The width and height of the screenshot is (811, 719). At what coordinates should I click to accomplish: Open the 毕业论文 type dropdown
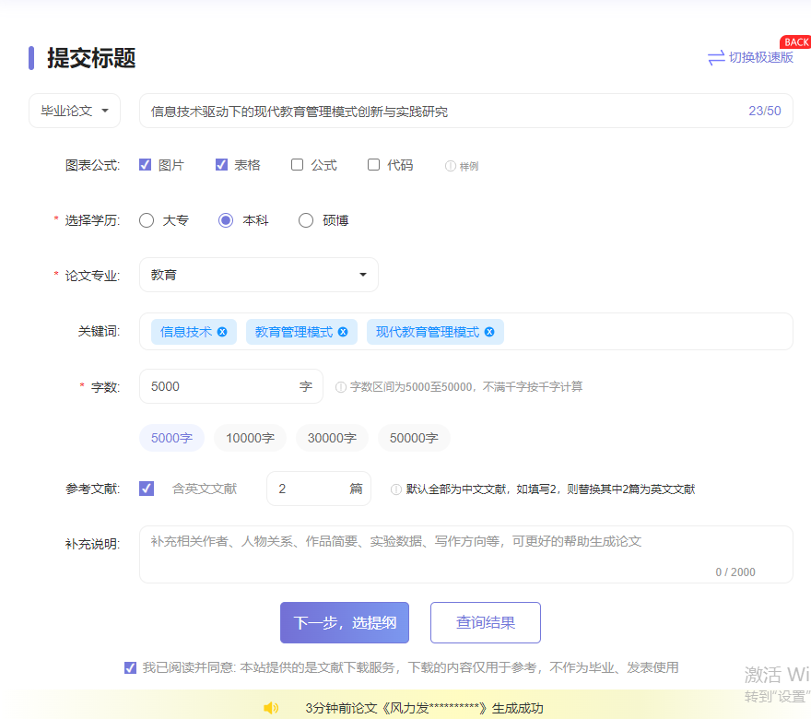pos(75,111)
